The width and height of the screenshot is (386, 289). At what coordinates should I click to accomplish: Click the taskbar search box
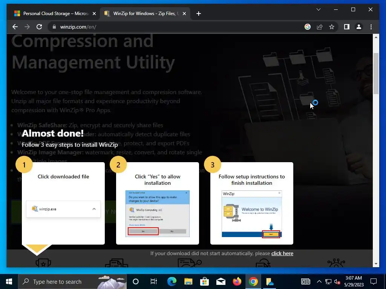point(72,281)
